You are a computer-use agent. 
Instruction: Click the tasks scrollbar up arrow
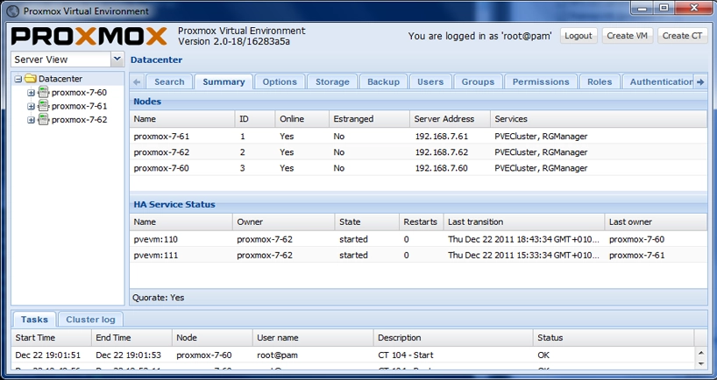701,353
